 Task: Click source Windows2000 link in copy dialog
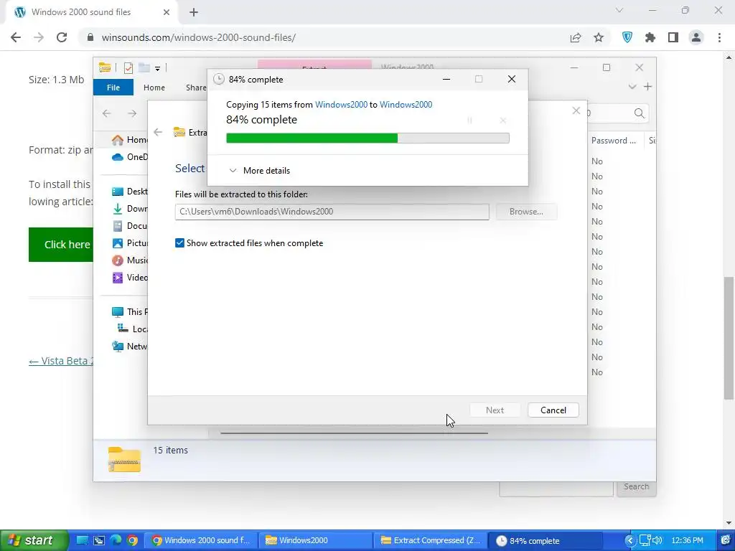click(341, 105)
